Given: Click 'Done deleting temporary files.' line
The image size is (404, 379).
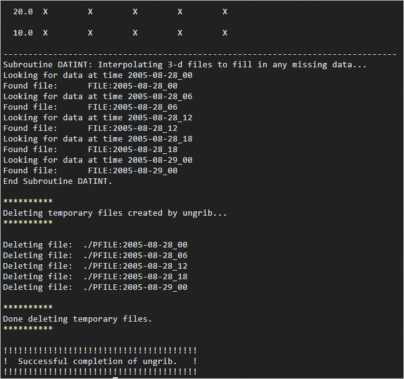Looking at the screenshot, I should pyautogui.click(x=77, y=319).
